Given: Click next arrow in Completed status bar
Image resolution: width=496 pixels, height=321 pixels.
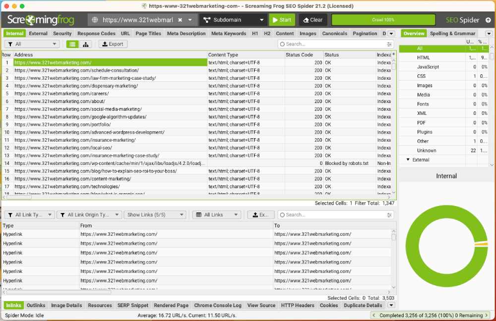Looking at the screenshot, I should pos(487,316).
